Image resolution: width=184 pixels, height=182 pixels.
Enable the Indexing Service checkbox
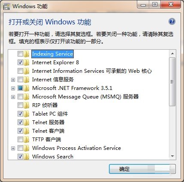pyautogui.click(x=20, y=54)
